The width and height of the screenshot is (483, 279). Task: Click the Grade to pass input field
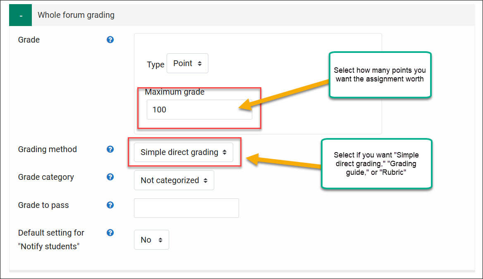(x=187, y=208)
